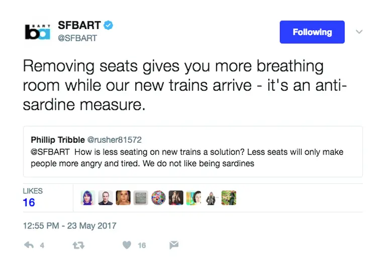Like the tweet with the heart icon
This screenshot has width=386, height=268.
pos(127,245)
